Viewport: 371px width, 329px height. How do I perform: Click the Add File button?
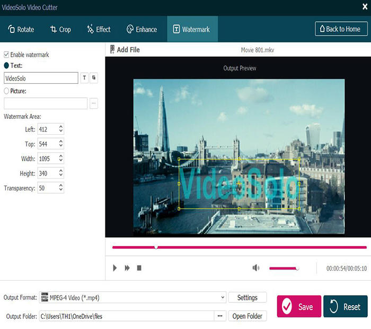pyautogui.click(x=125, y=50)
